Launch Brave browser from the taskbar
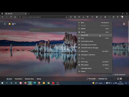 39,83
